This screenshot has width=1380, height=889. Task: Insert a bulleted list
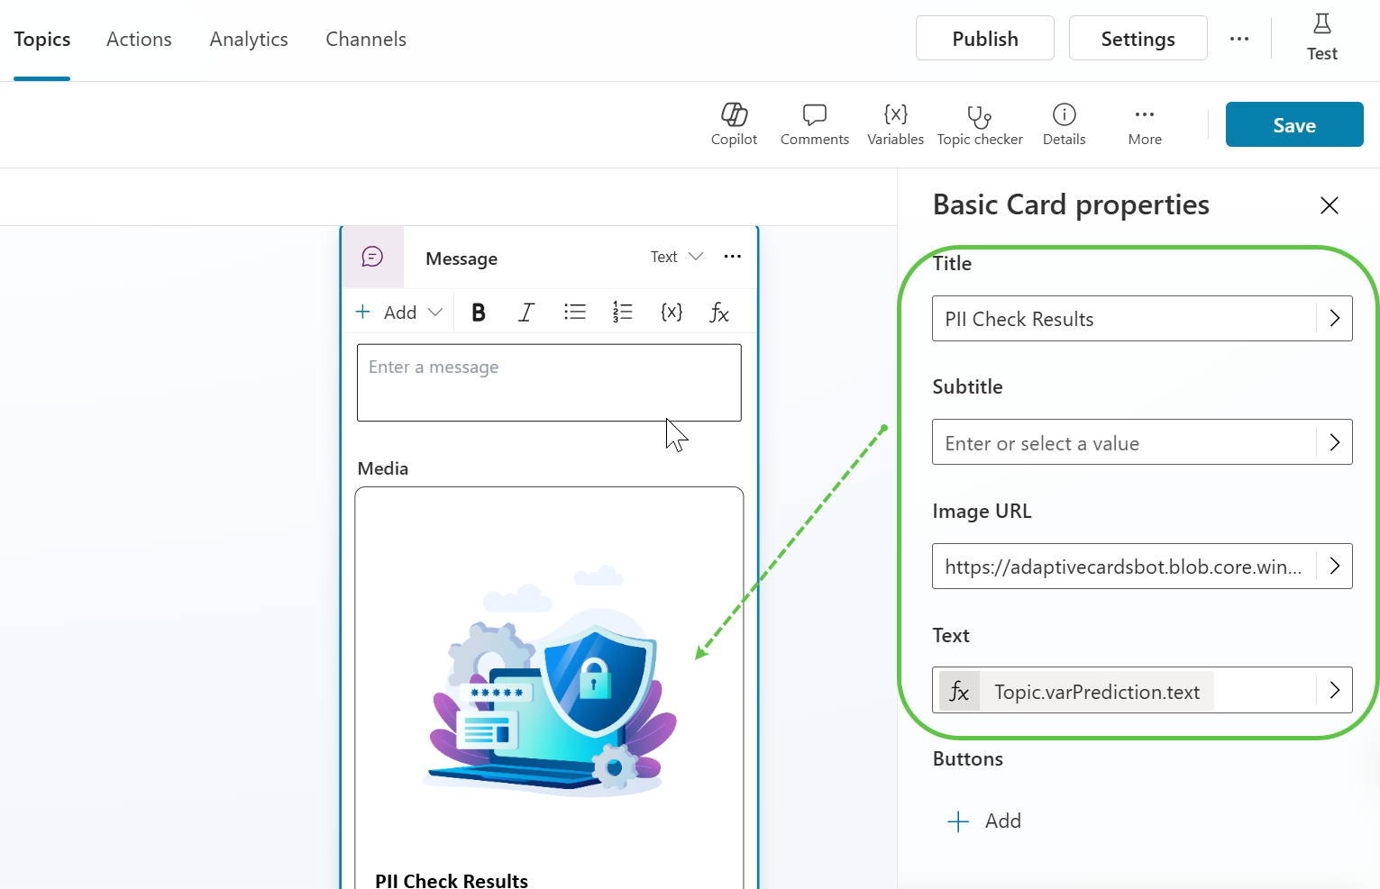tap(575, 313)
